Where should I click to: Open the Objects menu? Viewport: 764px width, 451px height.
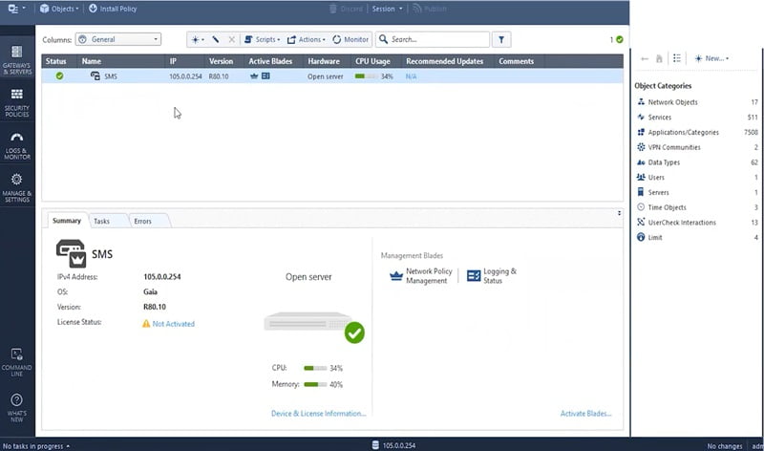[59, 9]
